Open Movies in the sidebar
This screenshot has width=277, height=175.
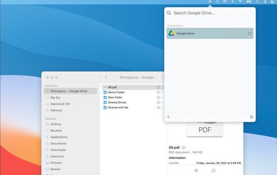point(55,169)
